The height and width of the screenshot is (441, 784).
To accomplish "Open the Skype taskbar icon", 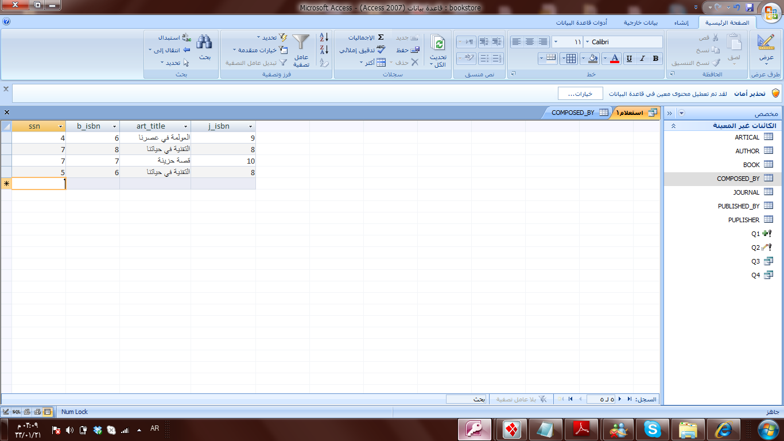I will pos(652,430).
